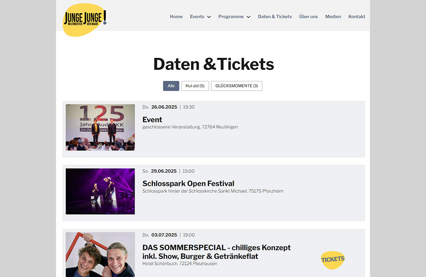Go to the Kontakt page
This screenshot has width=426, height=277.
pos(357,16)
